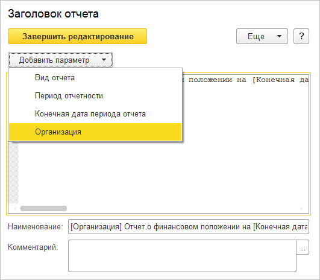Click the Наименование input field
The height and width of the screenshot is (280, 320).
[x=189, y=227]
